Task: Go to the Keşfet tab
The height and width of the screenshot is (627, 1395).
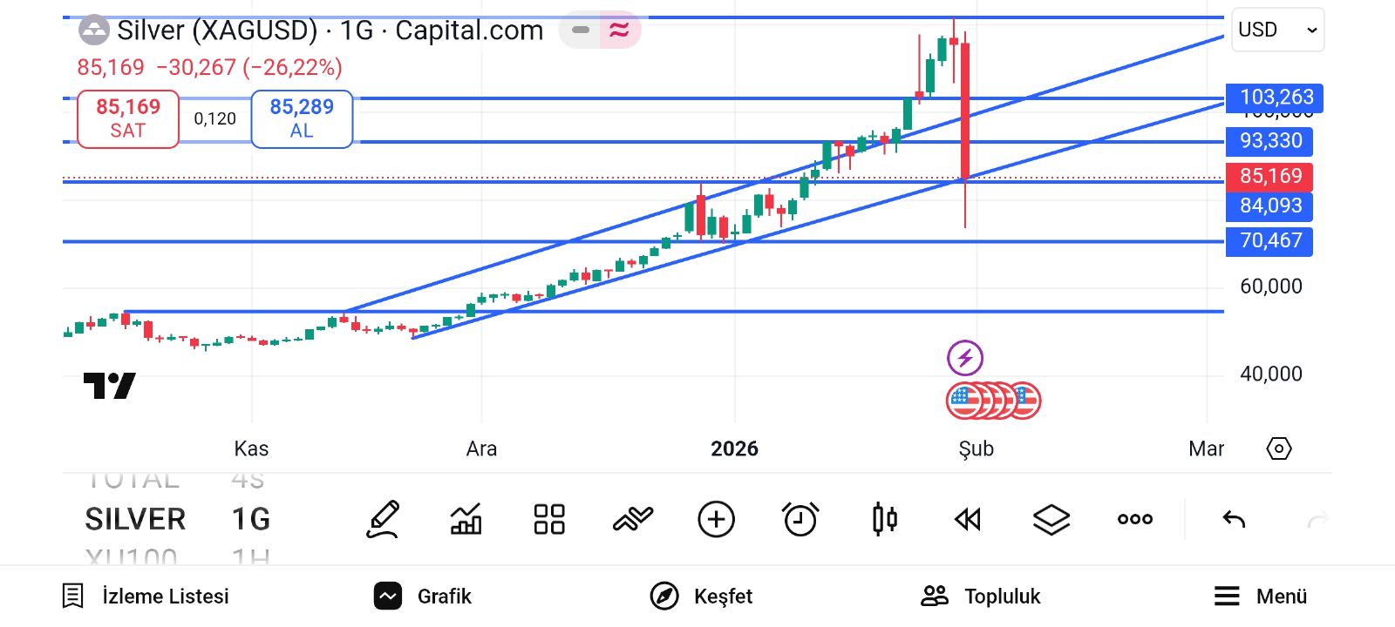Action: [x=702, y=597]
